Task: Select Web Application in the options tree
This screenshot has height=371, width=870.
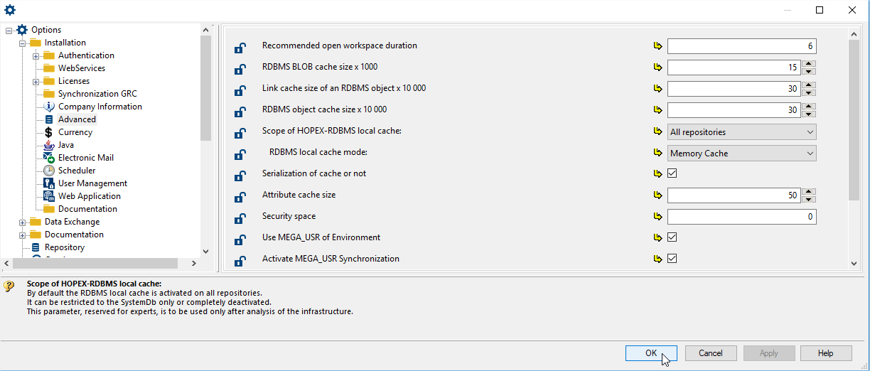Action: click(89, 196)
